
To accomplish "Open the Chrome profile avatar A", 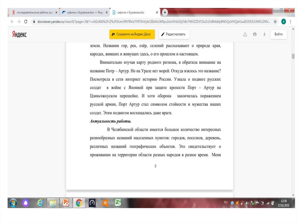I will (283, 22).
